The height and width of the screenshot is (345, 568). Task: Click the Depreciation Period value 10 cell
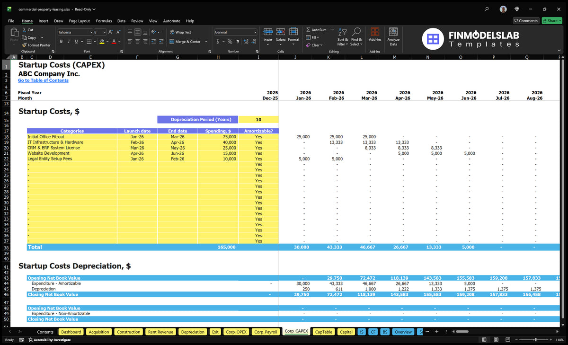(258, 120)
